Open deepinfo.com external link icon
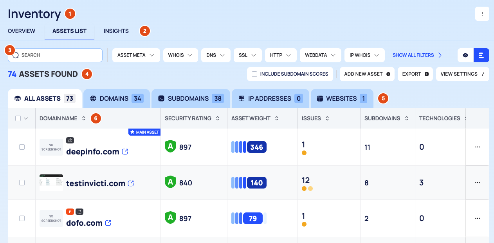 (x=125, y=152)
